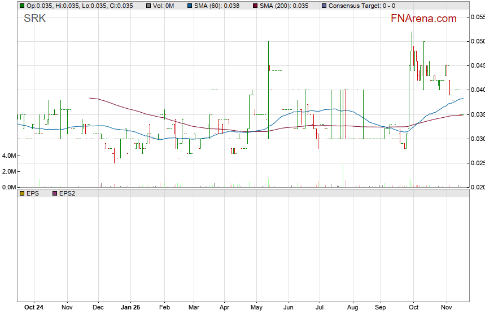Click the purple Consensus Target legend swatch

324,6
